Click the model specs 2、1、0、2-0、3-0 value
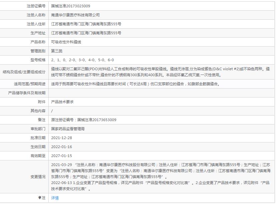The width and height of the screenshot is (276, 204). pos(82,60)
